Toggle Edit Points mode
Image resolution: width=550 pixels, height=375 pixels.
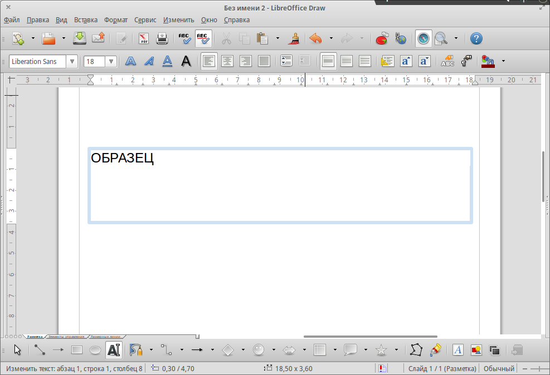coord(416,350)
